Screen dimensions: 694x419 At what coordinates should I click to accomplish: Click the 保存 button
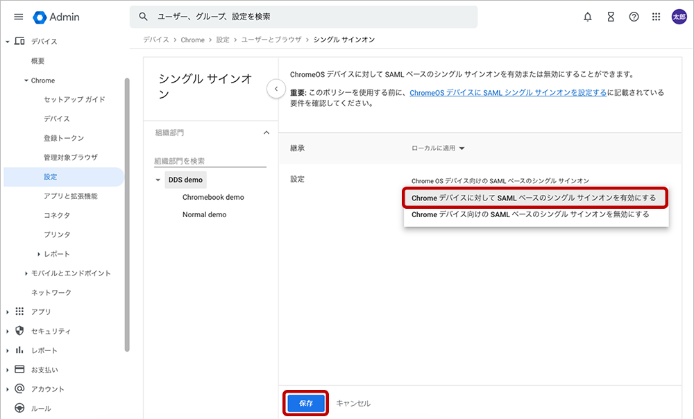point(305,403)
